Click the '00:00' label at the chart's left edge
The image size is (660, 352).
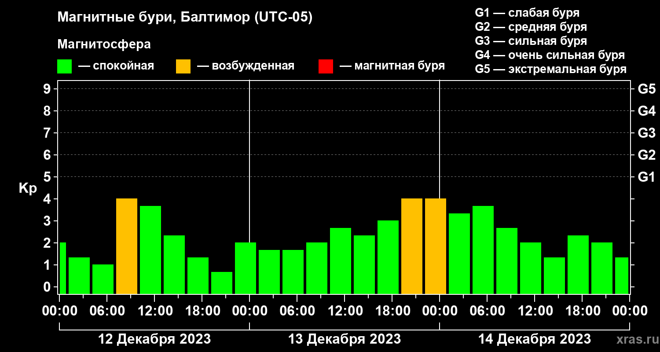59,311
